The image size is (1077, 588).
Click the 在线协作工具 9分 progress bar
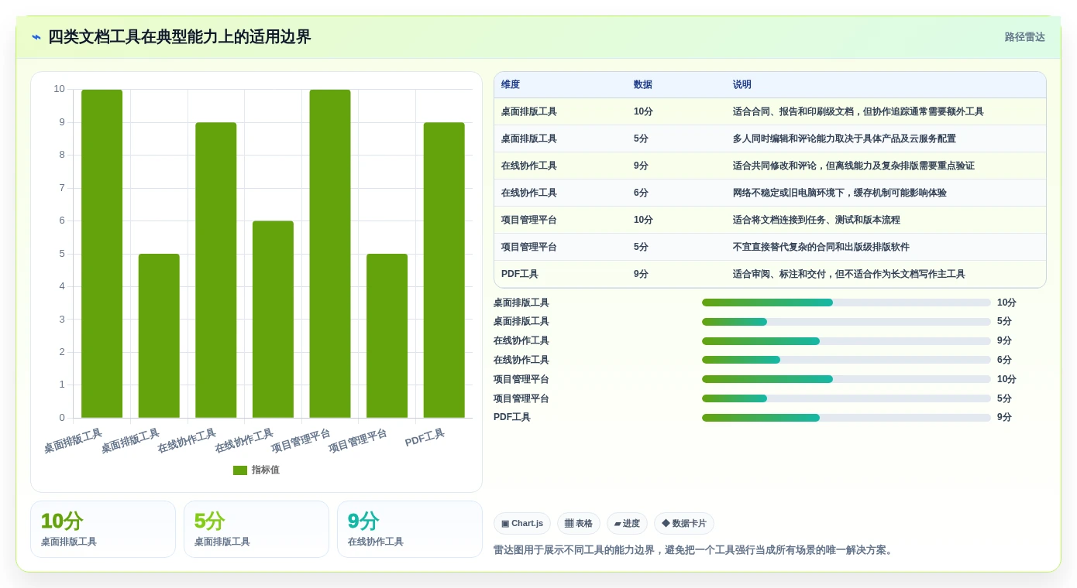(x=846, y=341)
